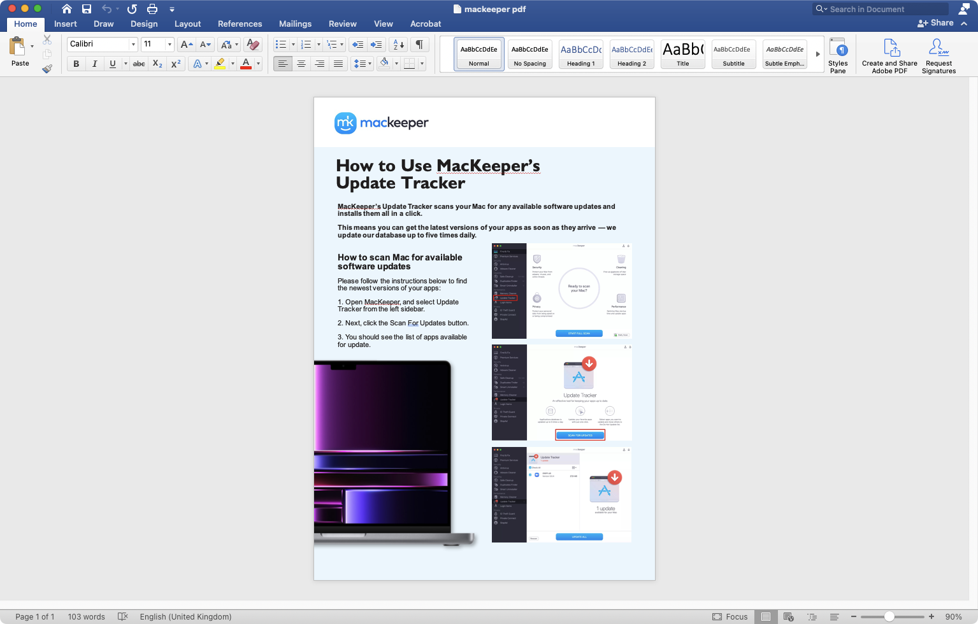This screenshot has height=624, width=978.
Task: Switch to Print Layout view in status bar
Action: (x=766, y=616)
